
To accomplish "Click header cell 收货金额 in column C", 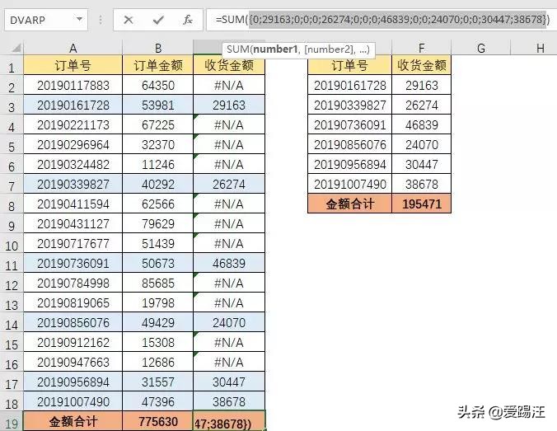I will 229,65.
